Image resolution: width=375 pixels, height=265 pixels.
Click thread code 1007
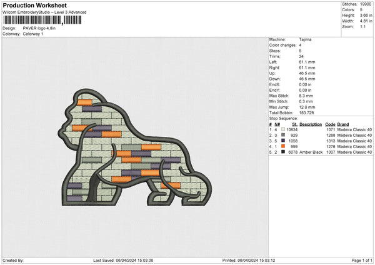331,152
